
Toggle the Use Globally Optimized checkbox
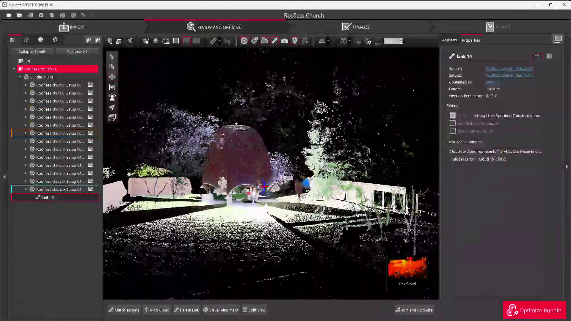[x=453, y=123]
